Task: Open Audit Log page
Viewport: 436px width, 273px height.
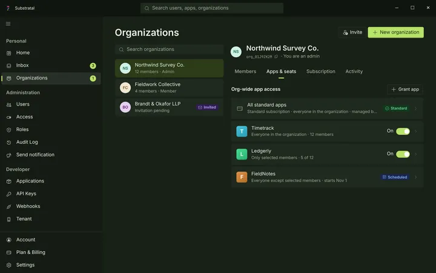Action: pyautogui.click(x=51, y=143)
